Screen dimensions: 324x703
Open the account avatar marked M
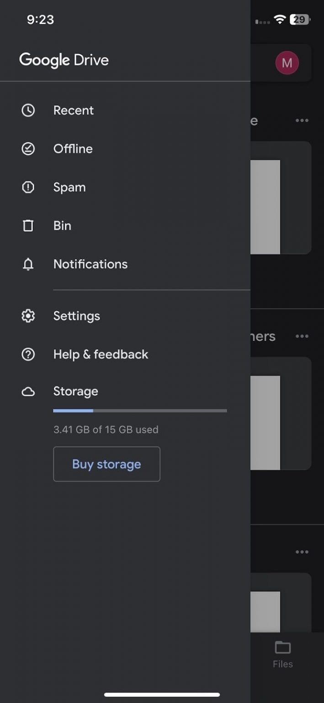tap(287, 63)
